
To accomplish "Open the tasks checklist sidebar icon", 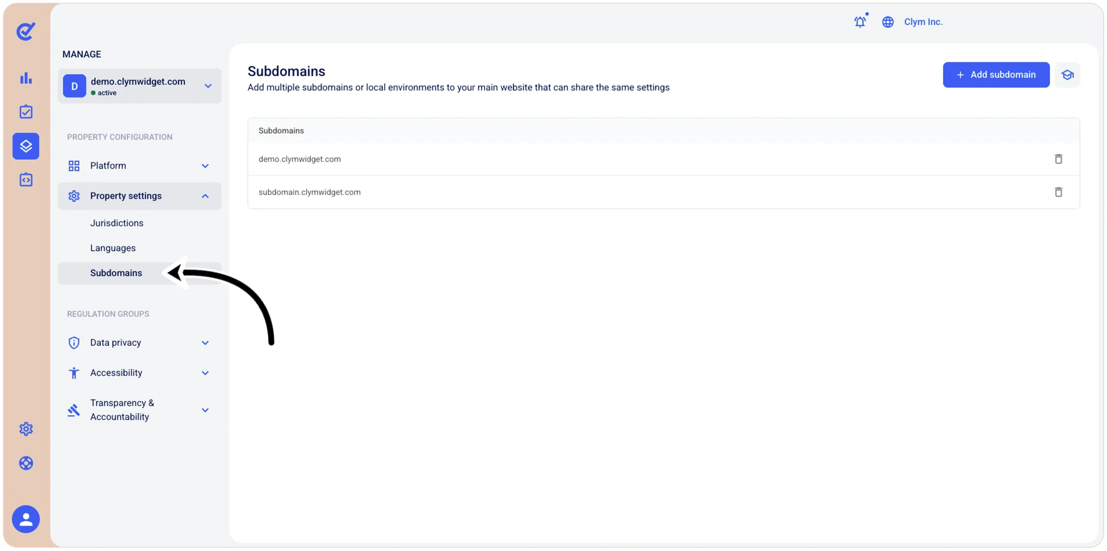I will (x=26, y=112).
